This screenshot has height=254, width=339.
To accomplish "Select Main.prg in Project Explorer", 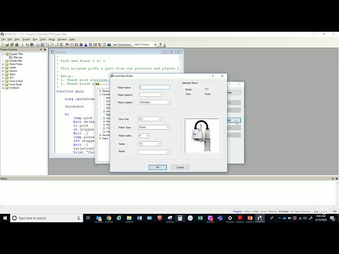I will tap(17, 58).
